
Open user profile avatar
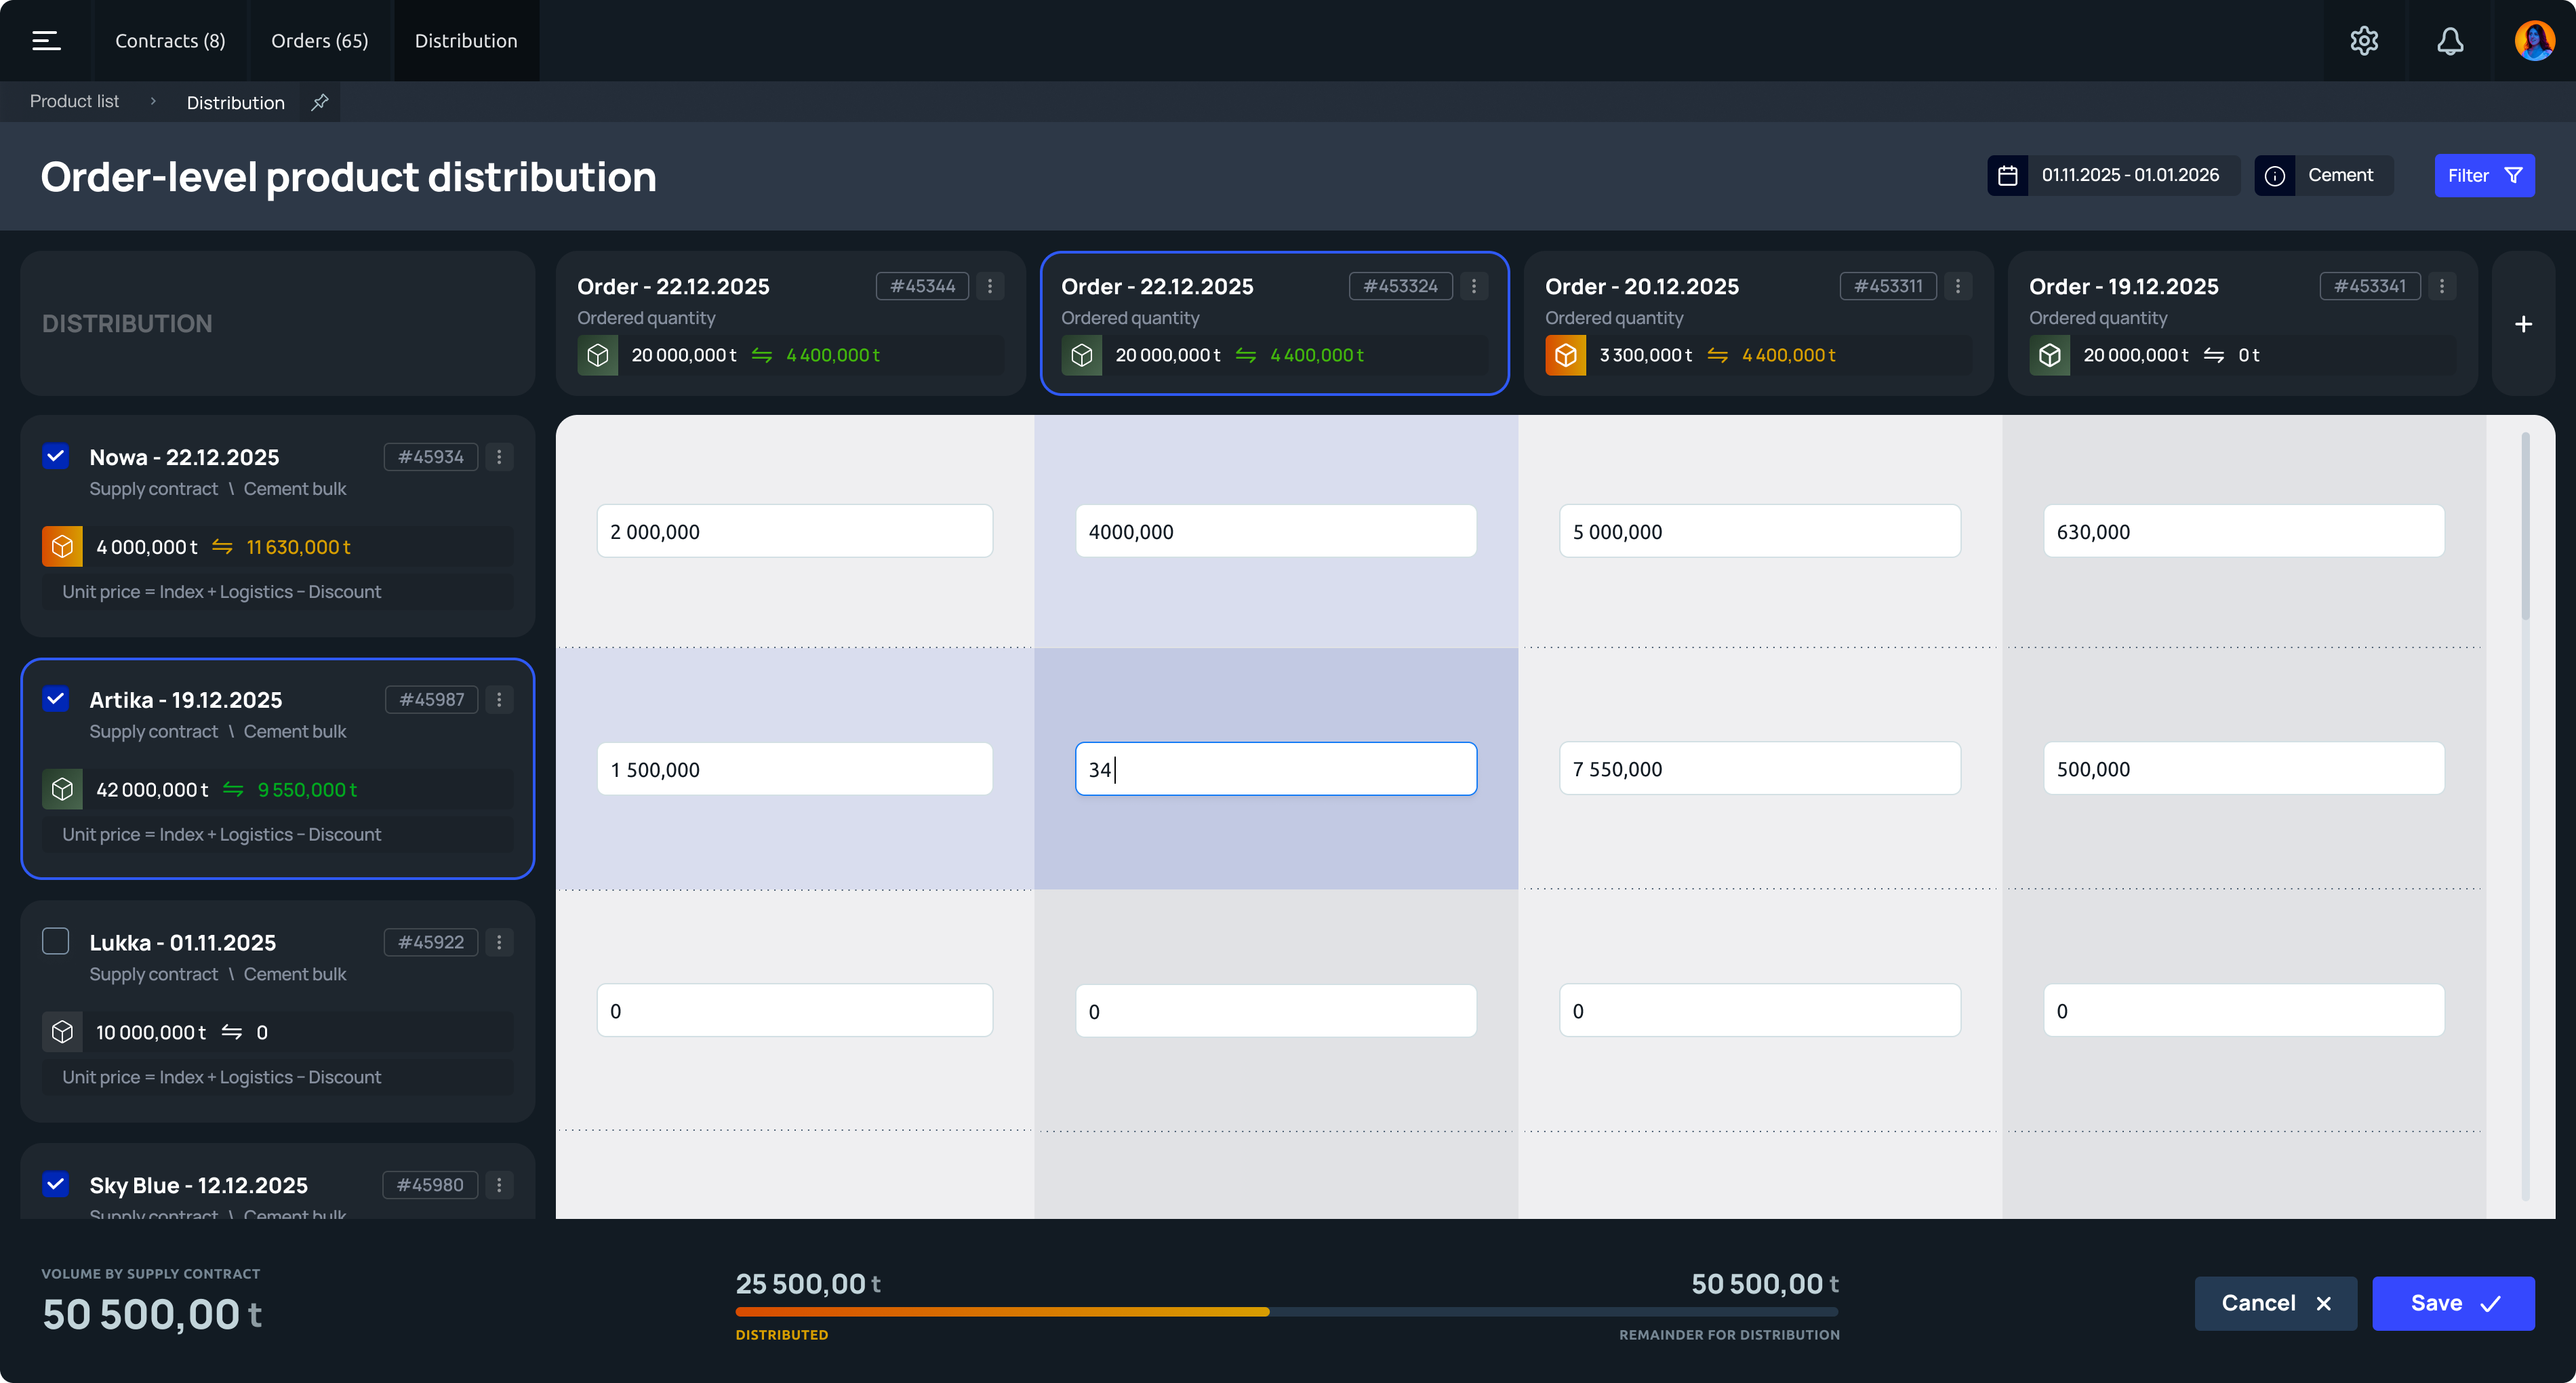coord(2534,41)
